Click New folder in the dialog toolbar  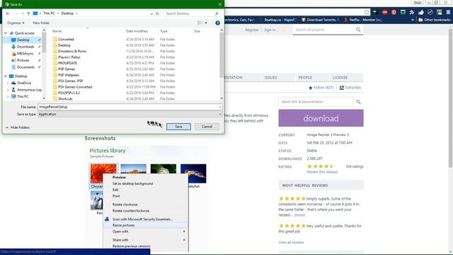41,23
